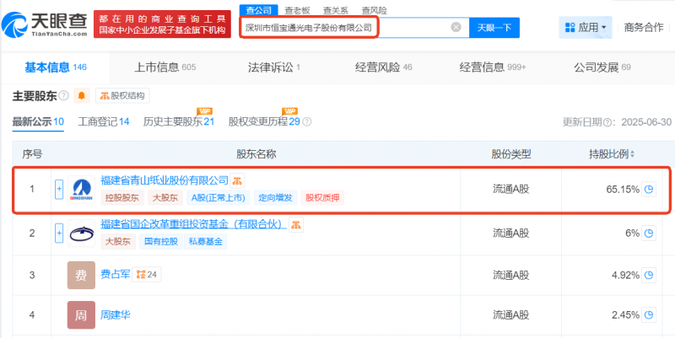The image size is (675, 338).
Task: Switch to 查公司 search tab
Action: coord(259,10)
